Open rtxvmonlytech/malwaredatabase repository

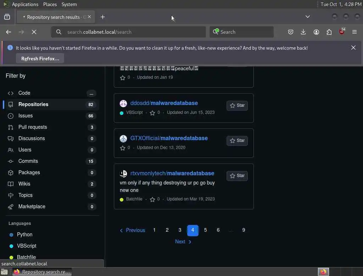pos(172,173)
